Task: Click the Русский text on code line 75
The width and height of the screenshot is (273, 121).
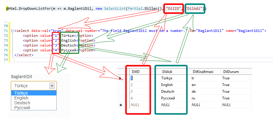Action: [x=69, y=50]
